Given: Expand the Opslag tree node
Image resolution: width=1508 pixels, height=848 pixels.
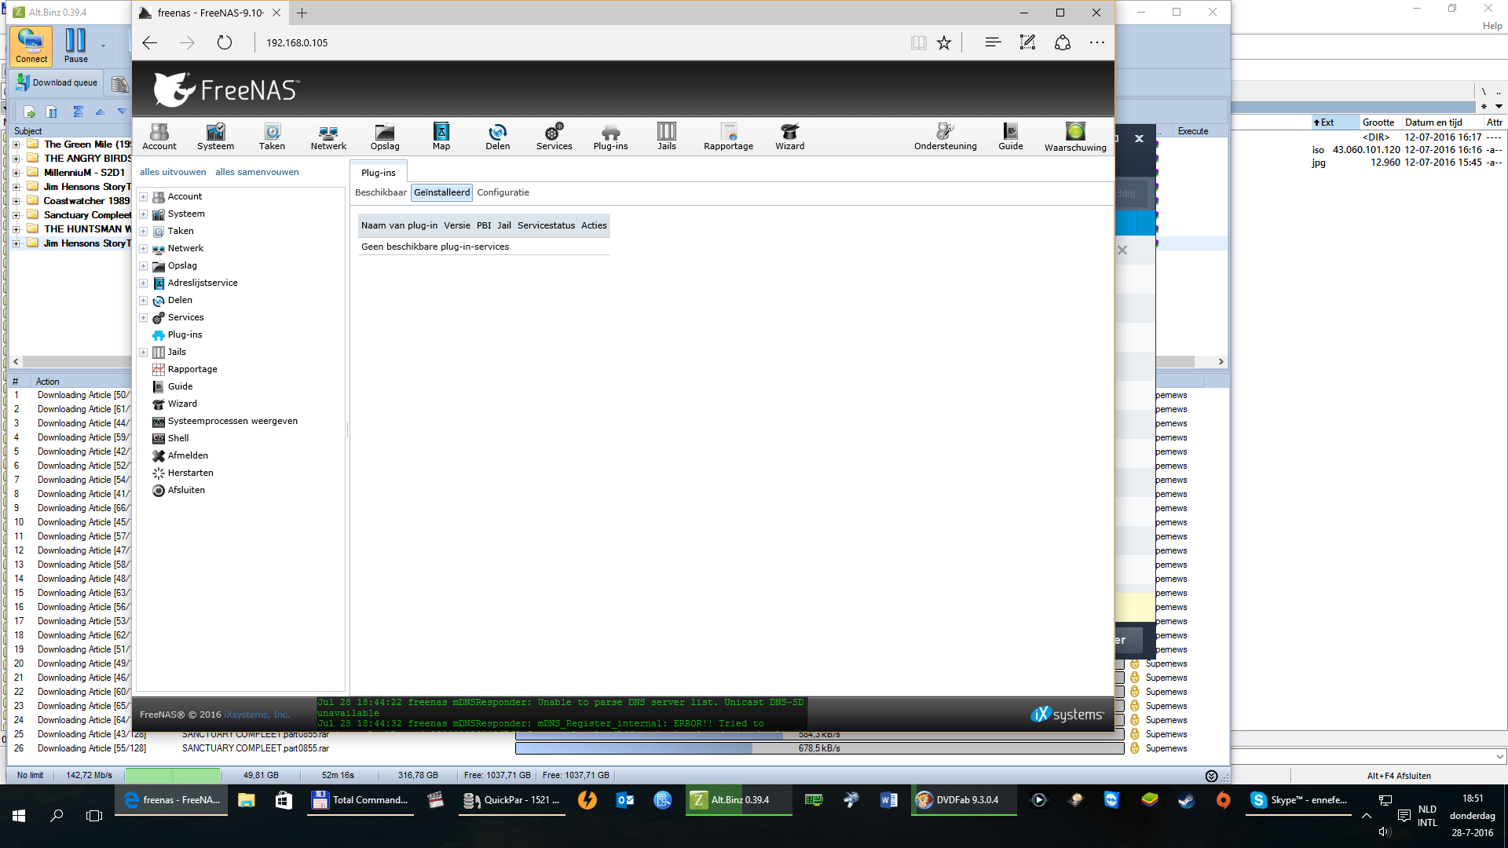Looking at the screenshot, I should (x=144, y=265).
